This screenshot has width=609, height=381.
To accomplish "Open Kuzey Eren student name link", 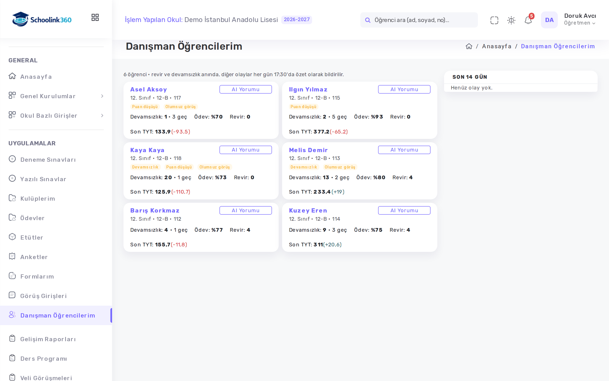I will tap(308, 211).
